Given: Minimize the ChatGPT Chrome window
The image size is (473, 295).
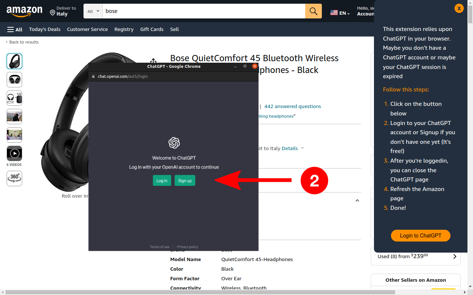Looking at the screenshot, I should pyautogui.click(x=236, y=66).
